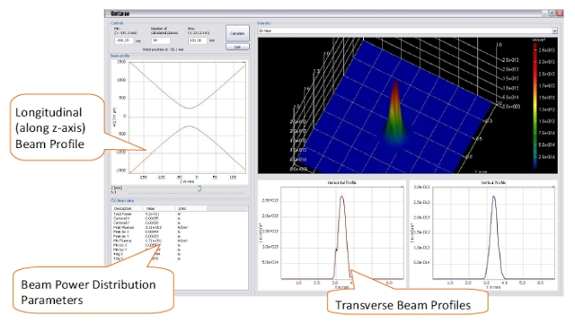Image resolution: width=575 pixels, height=323 pixels.
Task: Click the Vertical Profile plot peak
Action: [493, 197]
